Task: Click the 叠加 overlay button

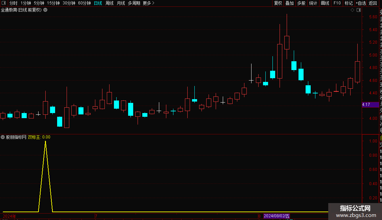Action: [x=290, y=3]
